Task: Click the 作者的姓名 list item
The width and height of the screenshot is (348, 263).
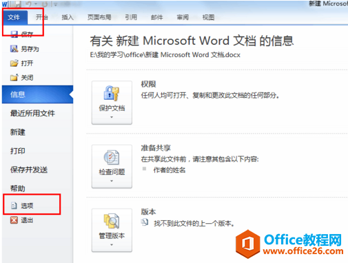Action: coord(170,170)
